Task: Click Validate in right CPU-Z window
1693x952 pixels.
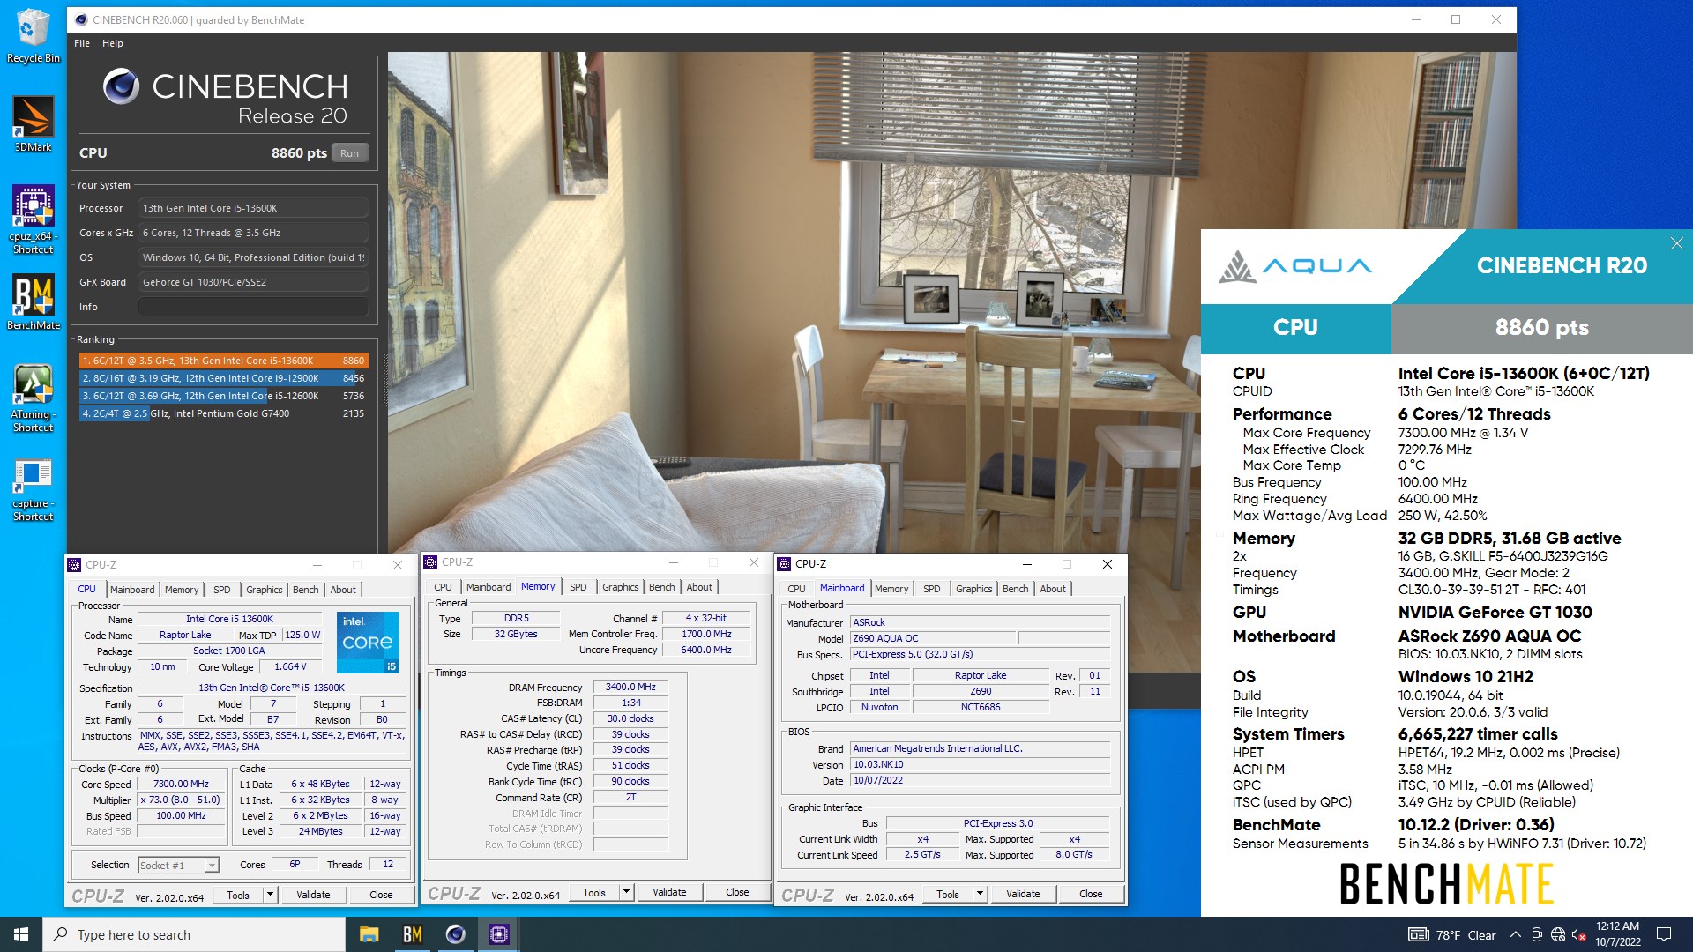Action: (1023, 894)
